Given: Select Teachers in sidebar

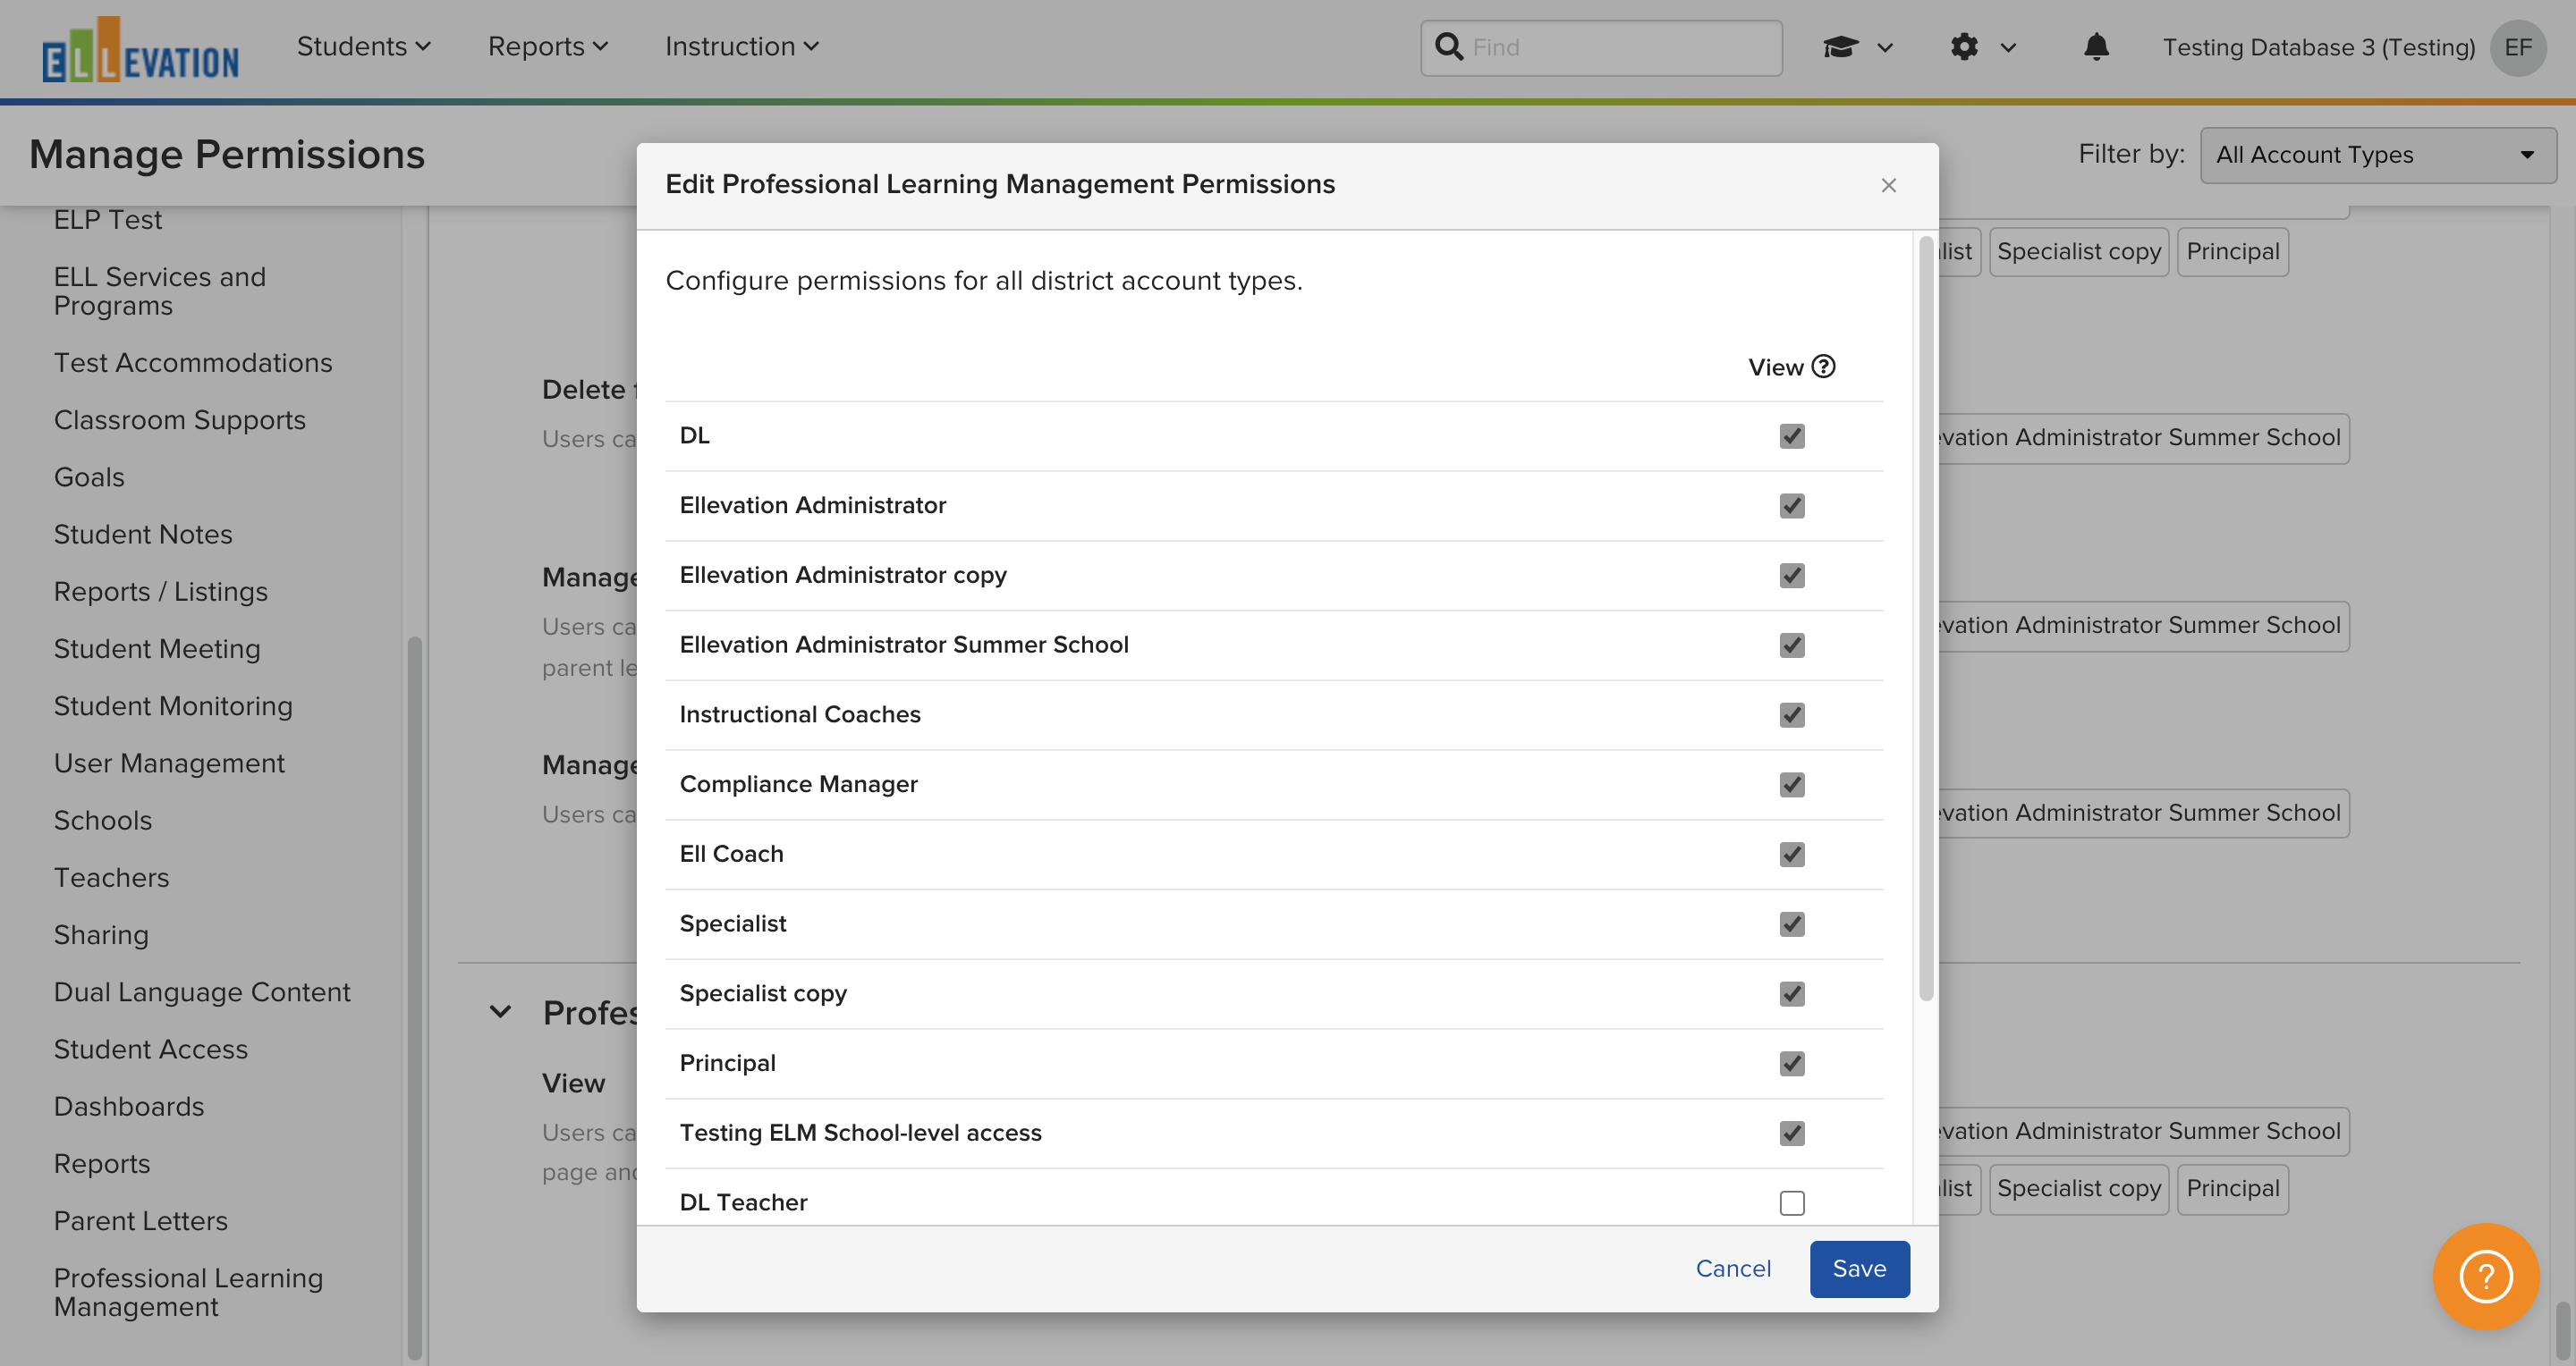Looking at the screenshot, I should (111, 877).
